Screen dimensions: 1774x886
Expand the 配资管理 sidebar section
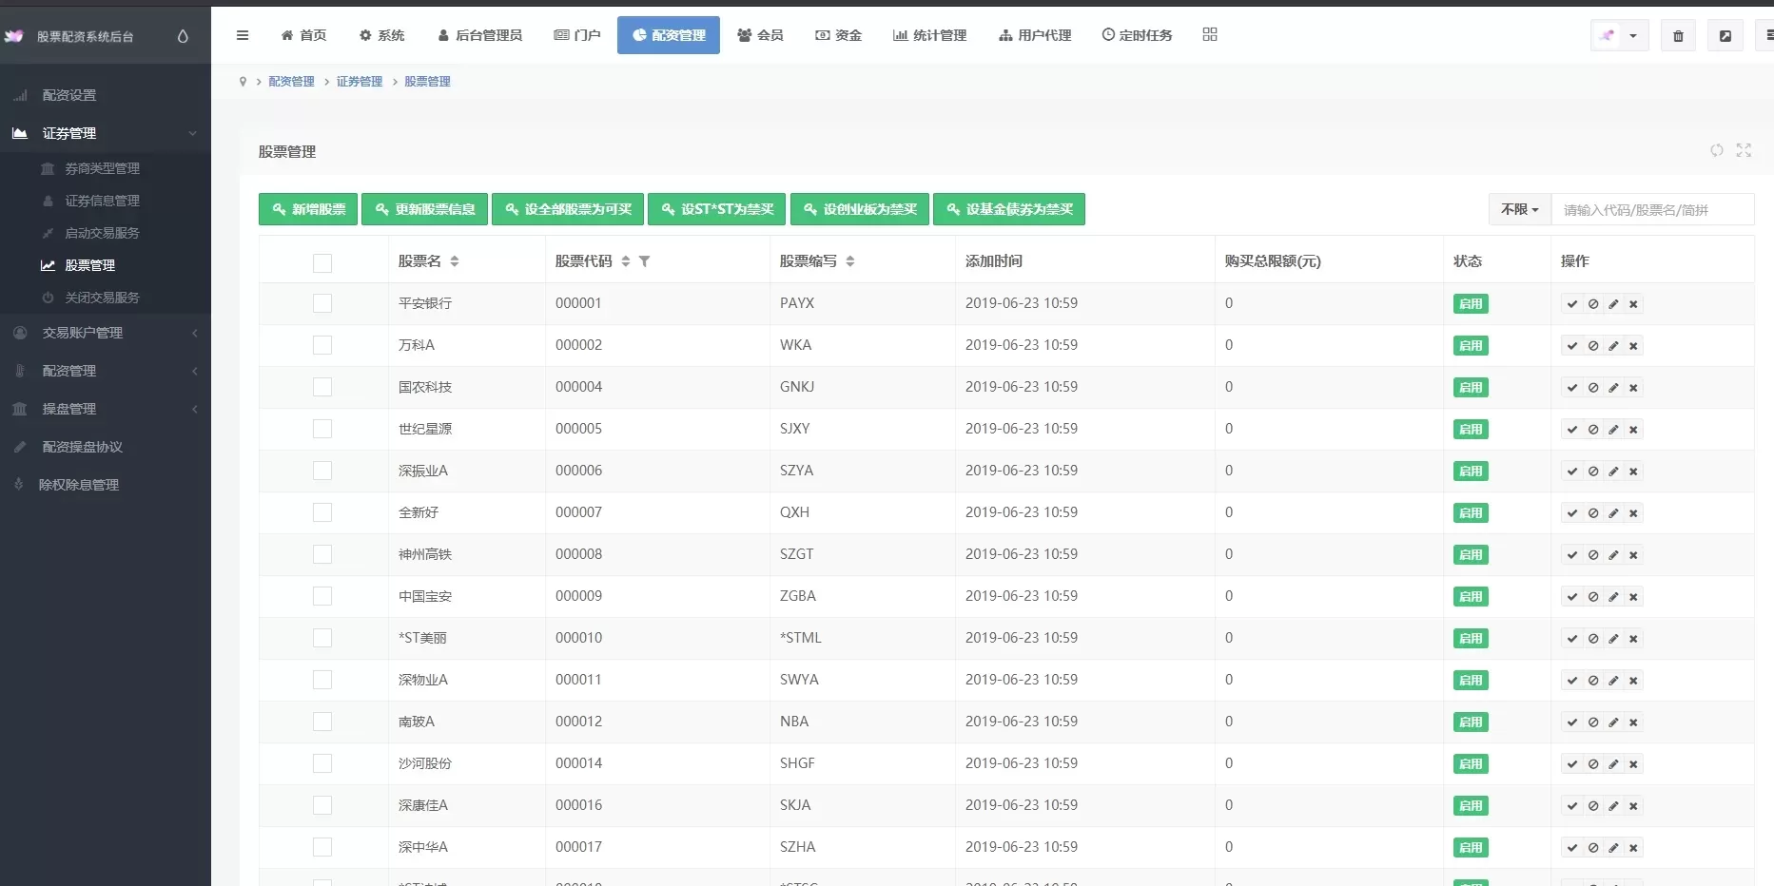click(x=106, y=371)
